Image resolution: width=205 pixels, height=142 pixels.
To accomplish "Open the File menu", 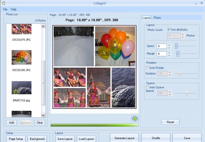I will (x=5, y=9).
